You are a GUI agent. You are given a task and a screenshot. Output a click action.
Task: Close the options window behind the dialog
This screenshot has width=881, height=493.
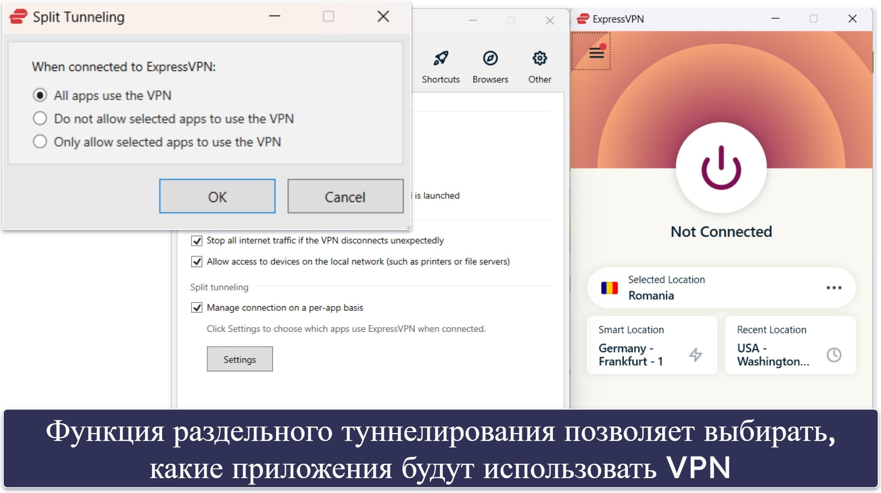[550, 20]
